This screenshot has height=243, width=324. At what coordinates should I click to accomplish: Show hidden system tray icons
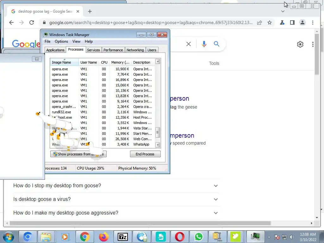point(269,237)
